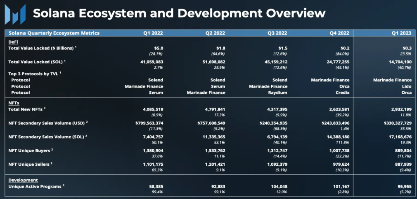Click the '889,804' unique buyers value
Image resolution: width=417 pixels, height=199 pixels.
coord(403,150)
